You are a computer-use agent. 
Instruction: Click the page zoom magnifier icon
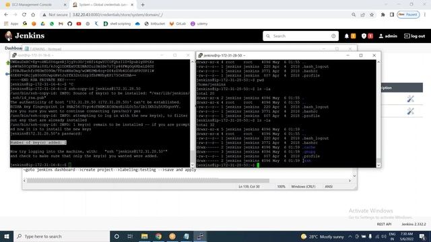point(354,15)
